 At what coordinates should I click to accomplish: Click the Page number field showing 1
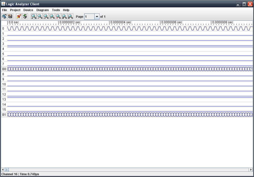[x=89, y=17]
